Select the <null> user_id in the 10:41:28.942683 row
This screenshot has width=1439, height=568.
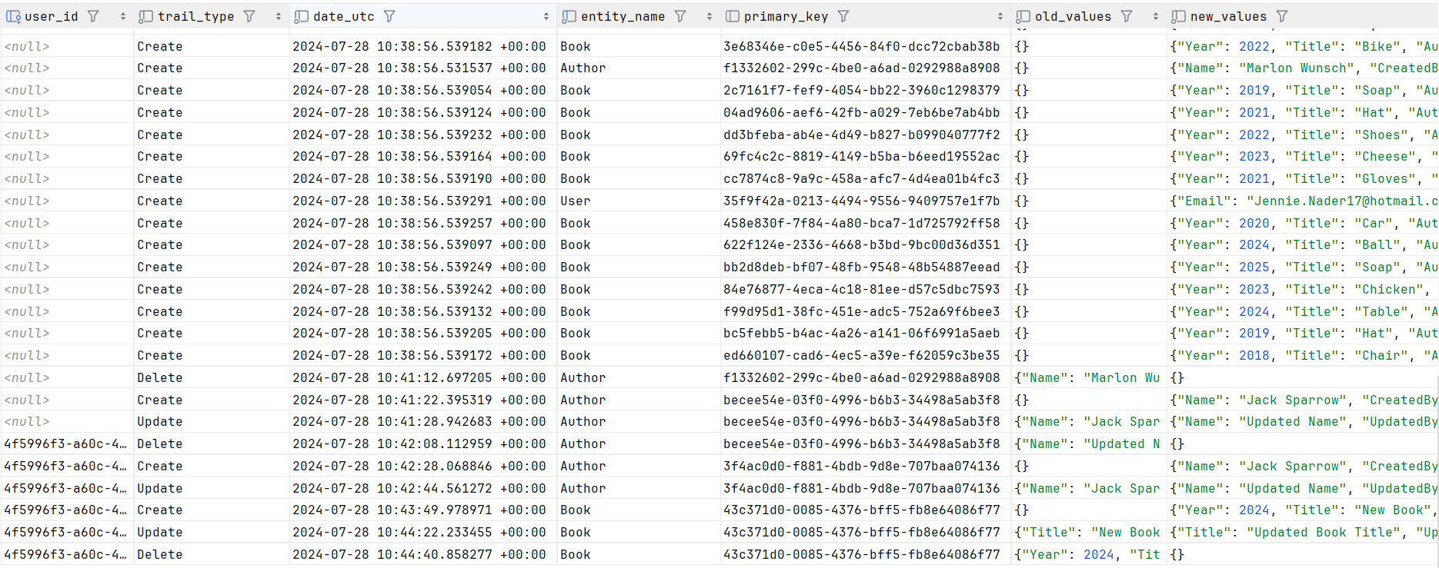67,421
